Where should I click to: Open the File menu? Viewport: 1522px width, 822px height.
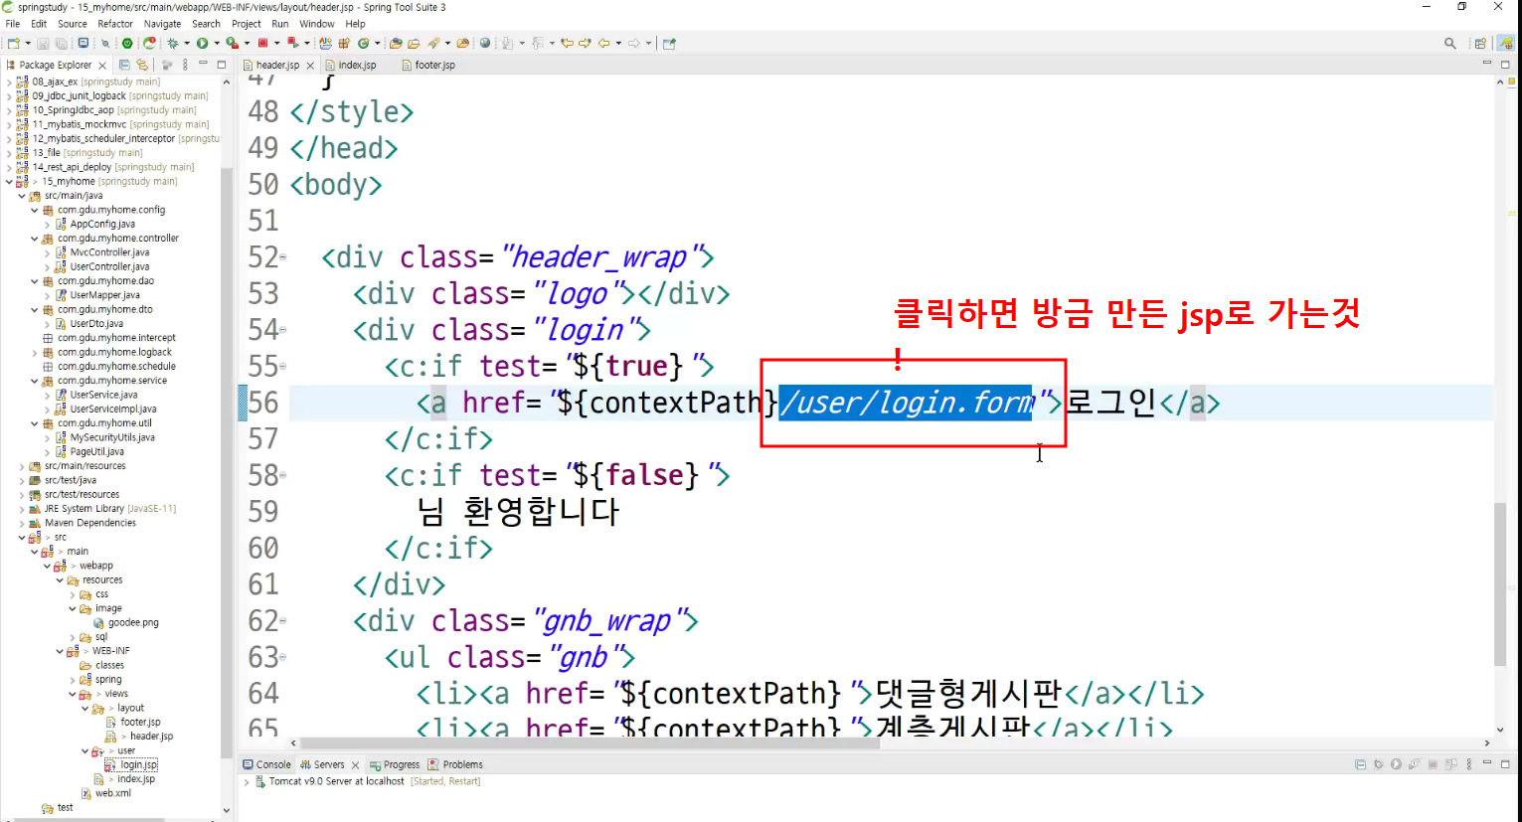point(12,24)
